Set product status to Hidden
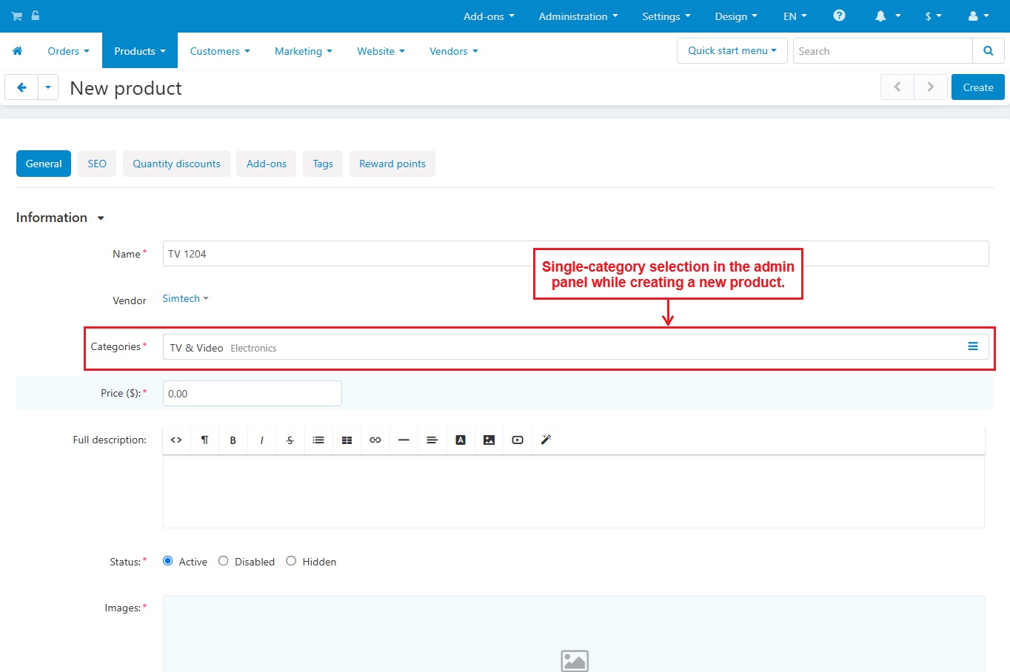Screen dimensions: 1010x672 [291, 561]
